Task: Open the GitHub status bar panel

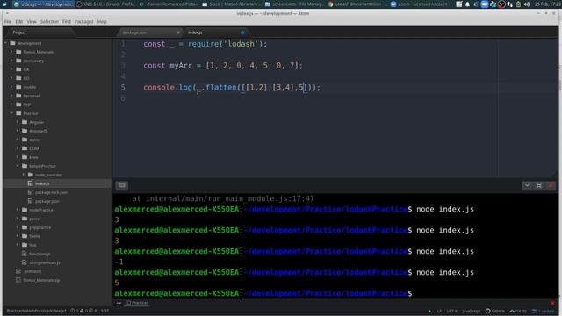Action: point(495,311)
